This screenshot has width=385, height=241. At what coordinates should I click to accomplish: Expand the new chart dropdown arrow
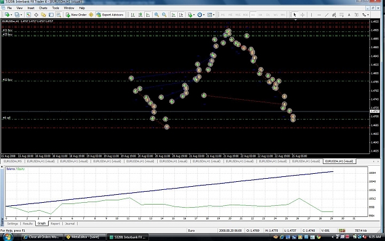pos(11,15)
